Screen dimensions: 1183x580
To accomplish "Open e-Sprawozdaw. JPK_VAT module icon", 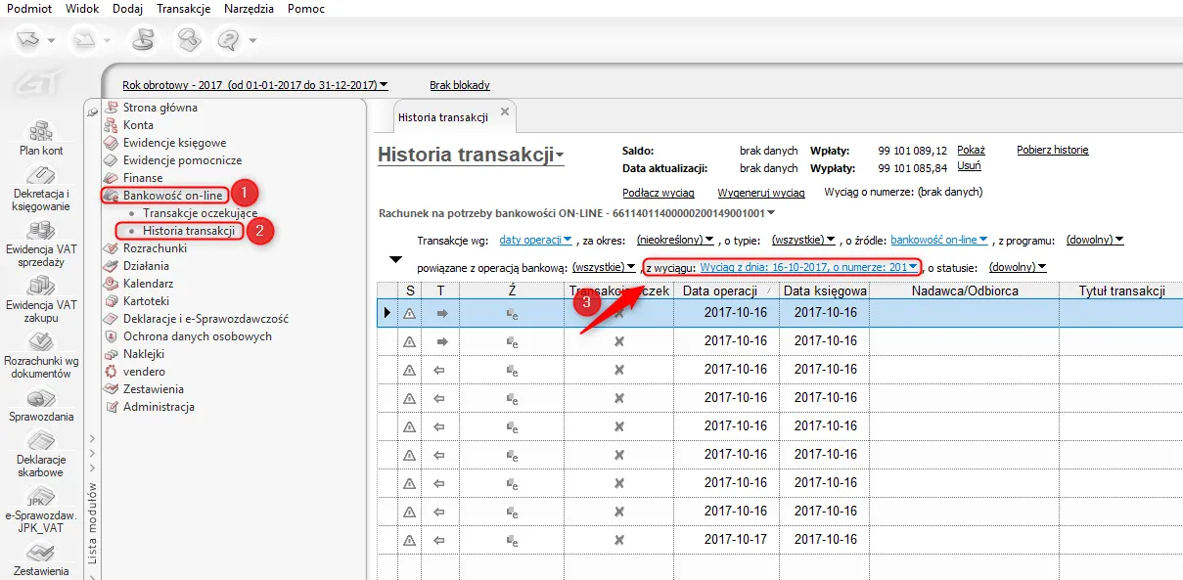I will pos(40,497).
